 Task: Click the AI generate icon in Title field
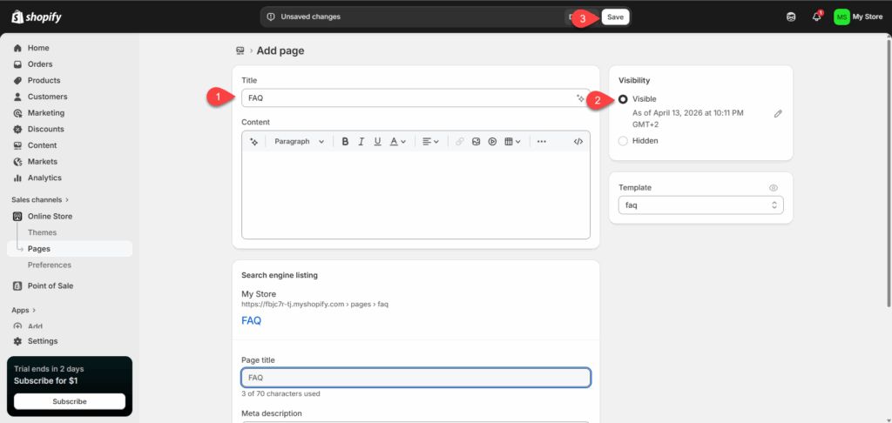click(580, 98)
